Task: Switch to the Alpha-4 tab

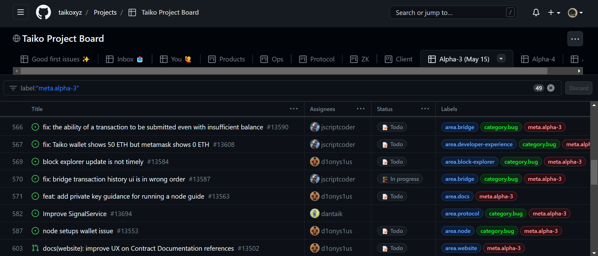Action: [x=538, y=59]
